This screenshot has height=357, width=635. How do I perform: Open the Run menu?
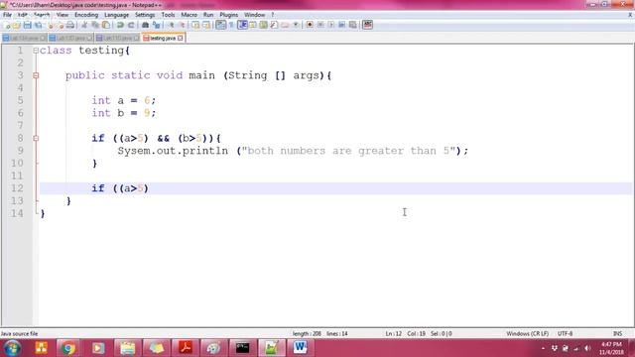point(208,15)
